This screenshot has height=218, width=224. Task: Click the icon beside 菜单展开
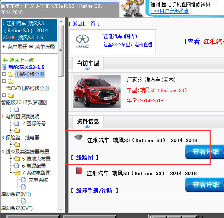click(4, 47)
